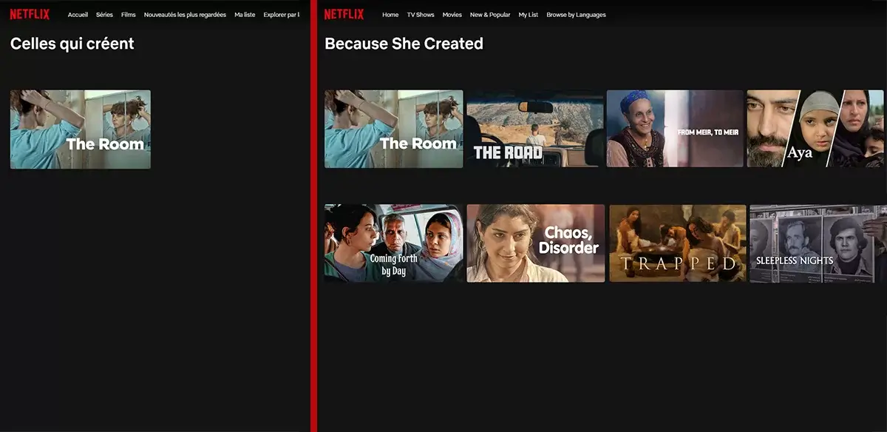Select Home in the English navigation

tap(390, 14)
